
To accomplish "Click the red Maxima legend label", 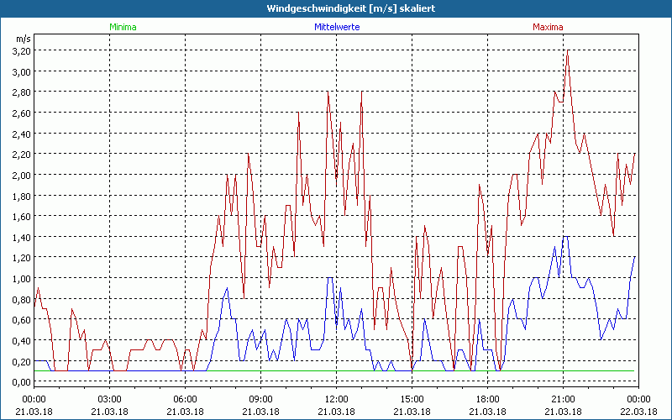I will pyautogui.click(x=548, y=27).
